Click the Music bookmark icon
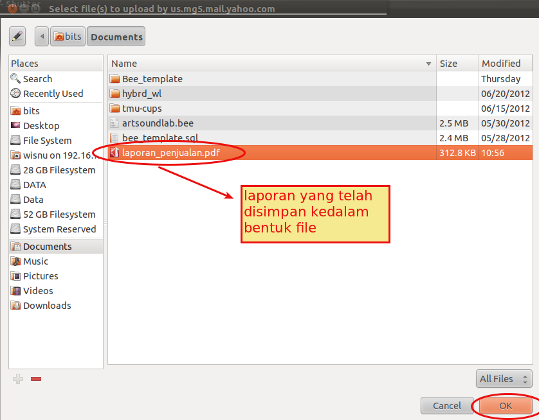Viewport: 539px width, 420px height. click(x=15, y=261)
